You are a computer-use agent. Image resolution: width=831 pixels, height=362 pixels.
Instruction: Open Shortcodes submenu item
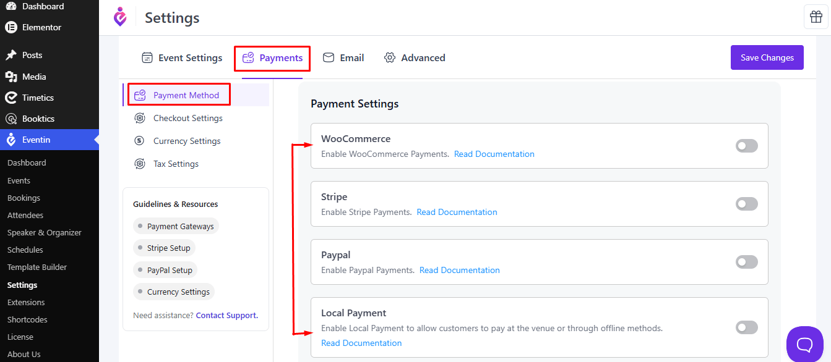(27, 319)
